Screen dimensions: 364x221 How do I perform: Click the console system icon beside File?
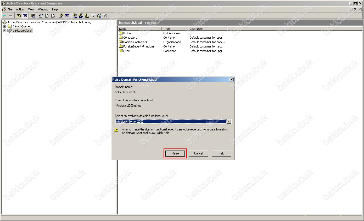[4, 9]
